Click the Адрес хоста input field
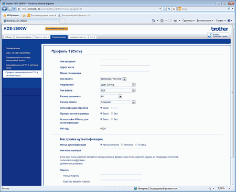 pyautogui.click(x=125, y=67)
